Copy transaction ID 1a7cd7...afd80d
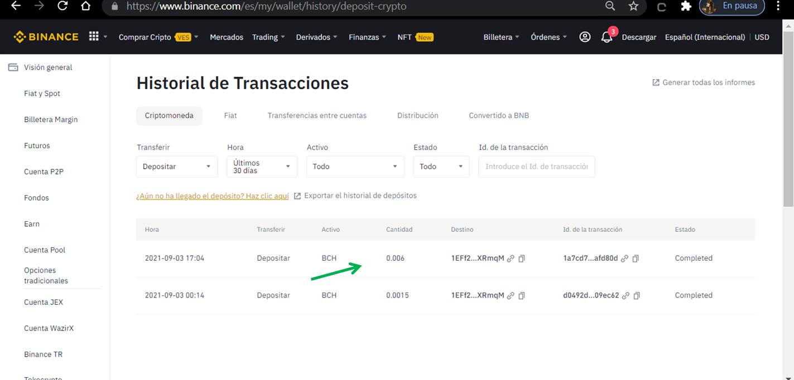Viewport: 794px width, 380px height. click(x=636, y=259)
